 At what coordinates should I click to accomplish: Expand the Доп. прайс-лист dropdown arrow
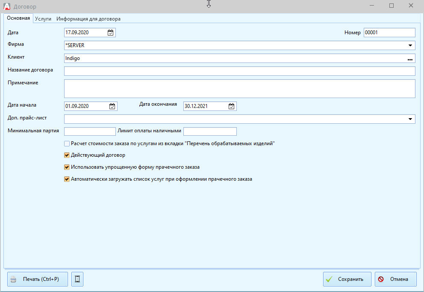[410, 119]
